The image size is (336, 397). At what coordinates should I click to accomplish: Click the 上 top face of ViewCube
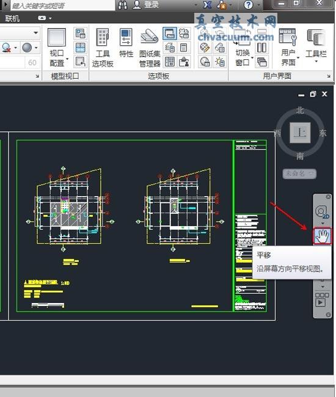(300, 133)
